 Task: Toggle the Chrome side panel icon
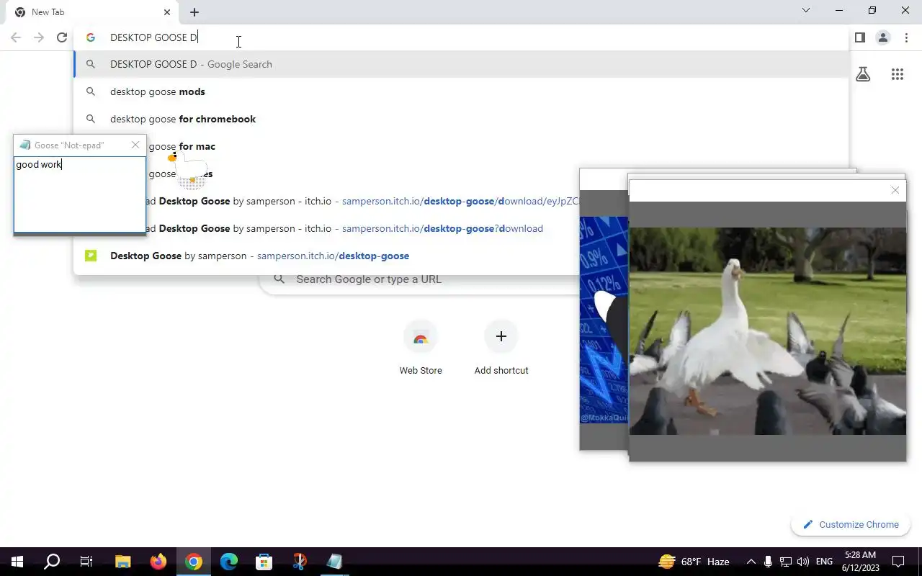tap(859, 37)
